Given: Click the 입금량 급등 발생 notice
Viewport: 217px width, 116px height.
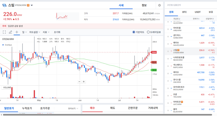Looking at the screenshot, I should click(x=15, y=26).
